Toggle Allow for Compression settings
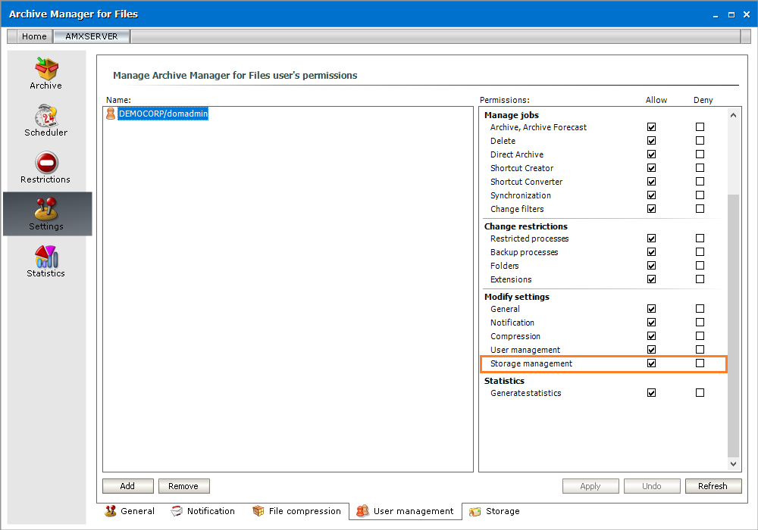 tap(652, 336)
